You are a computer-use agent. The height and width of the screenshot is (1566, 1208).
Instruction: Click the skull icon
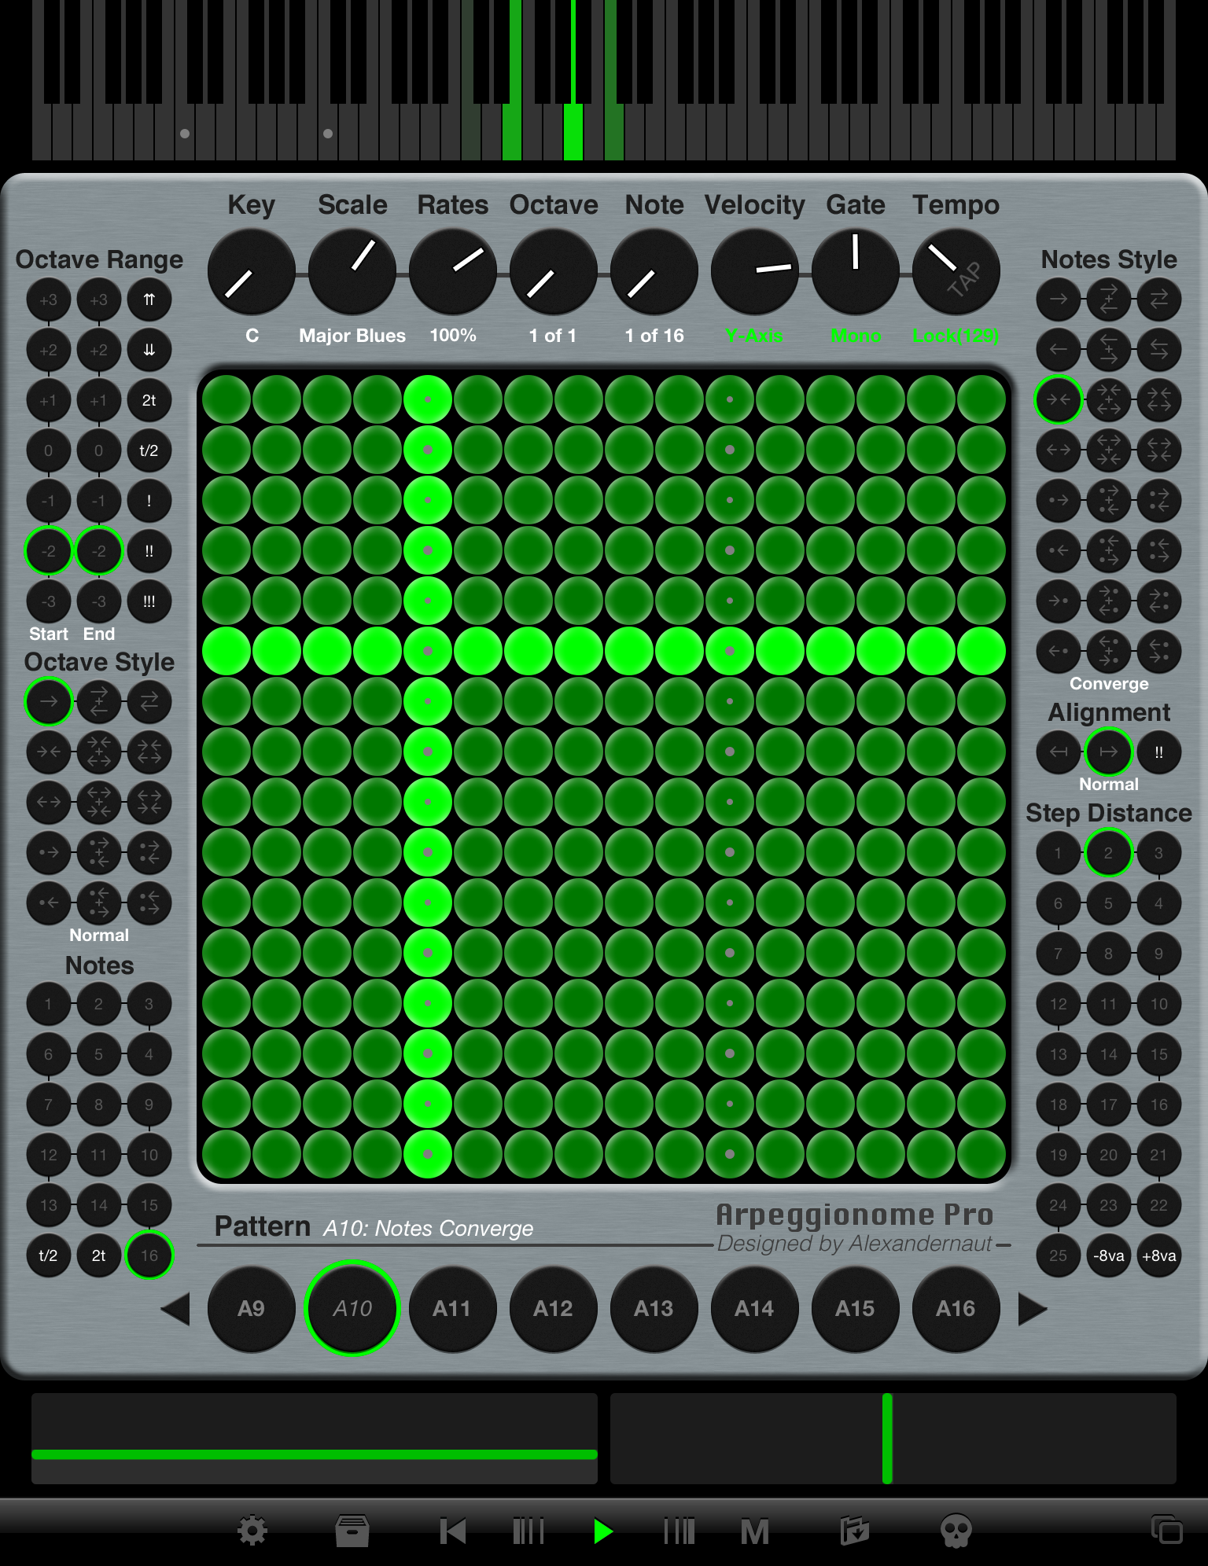point(956,1531)
